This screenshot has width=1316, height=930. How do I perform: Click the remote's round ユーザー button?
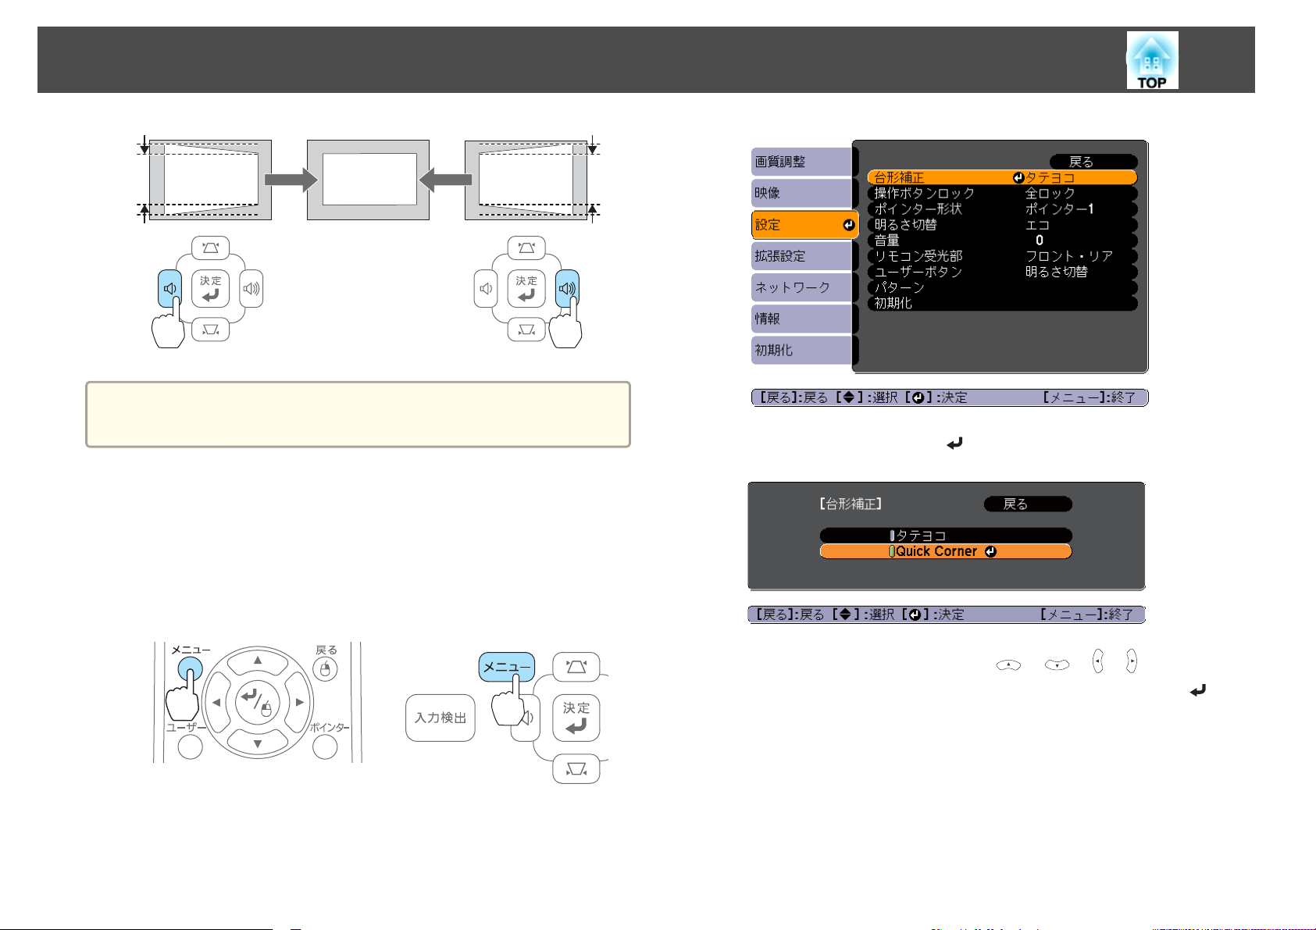pyautogui.click(x=190, y=746)
